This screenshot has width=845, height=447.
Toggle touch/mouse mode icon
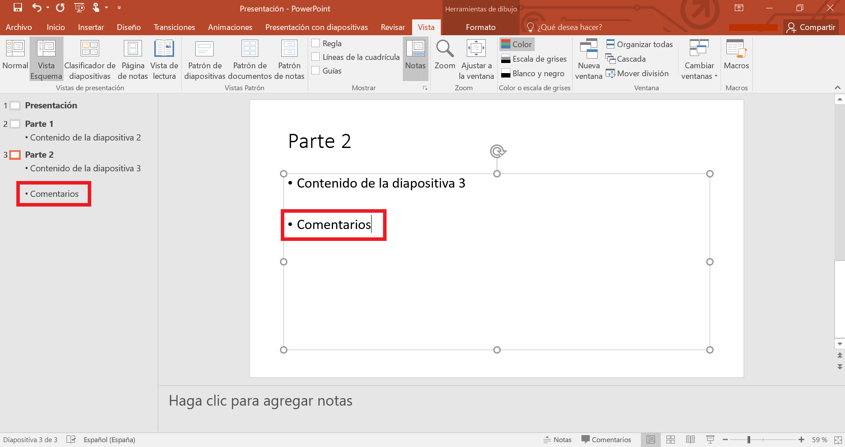(x=96, y=7)
